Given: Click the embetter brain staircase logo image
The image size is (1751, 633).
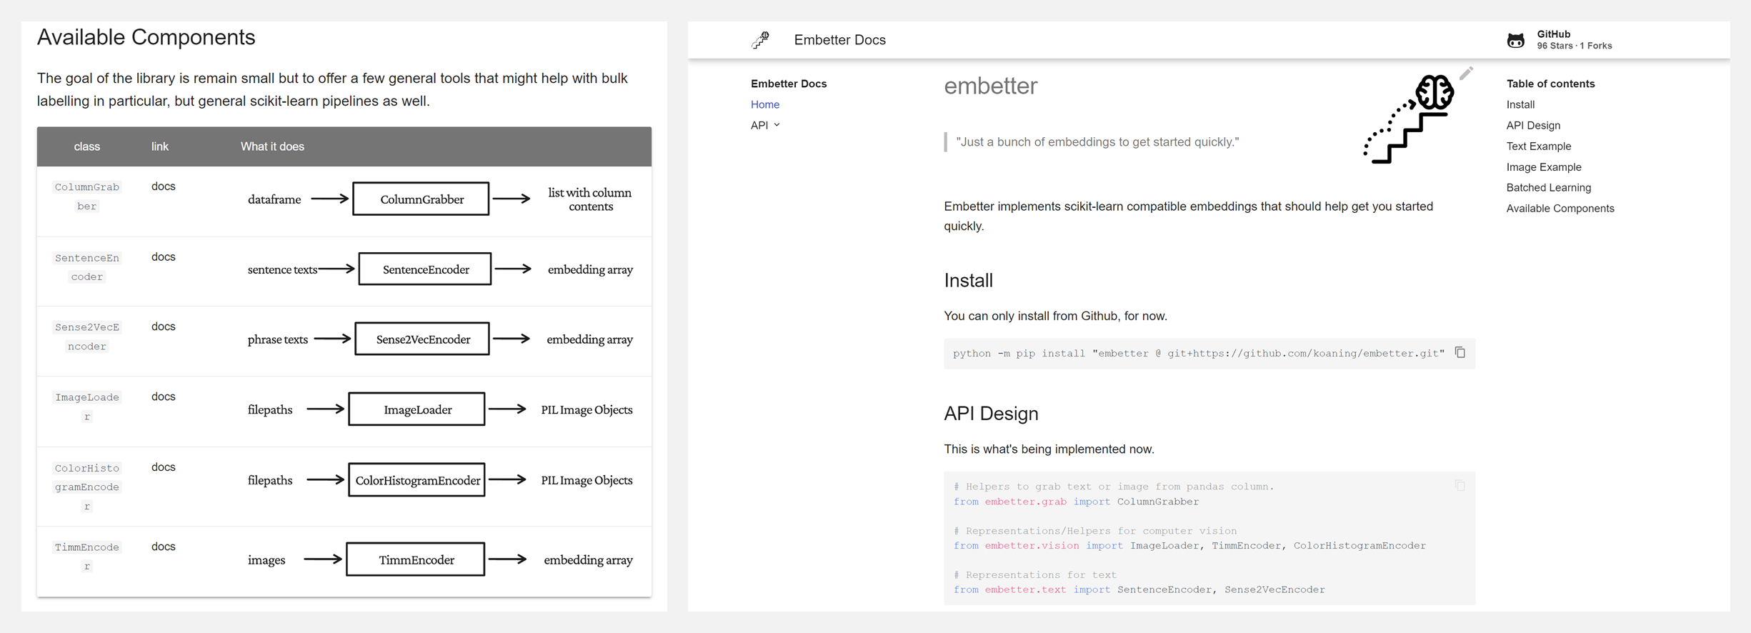Looking at the screenshot, I should click(1408, 119).
